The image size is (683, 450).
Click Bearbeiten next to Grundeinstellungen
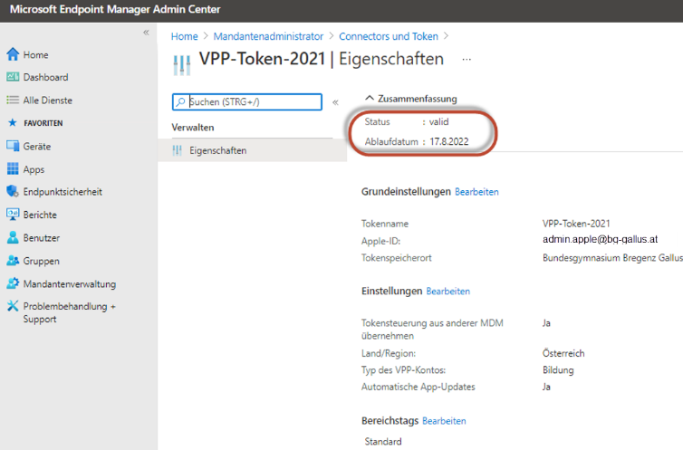point(476,192)
